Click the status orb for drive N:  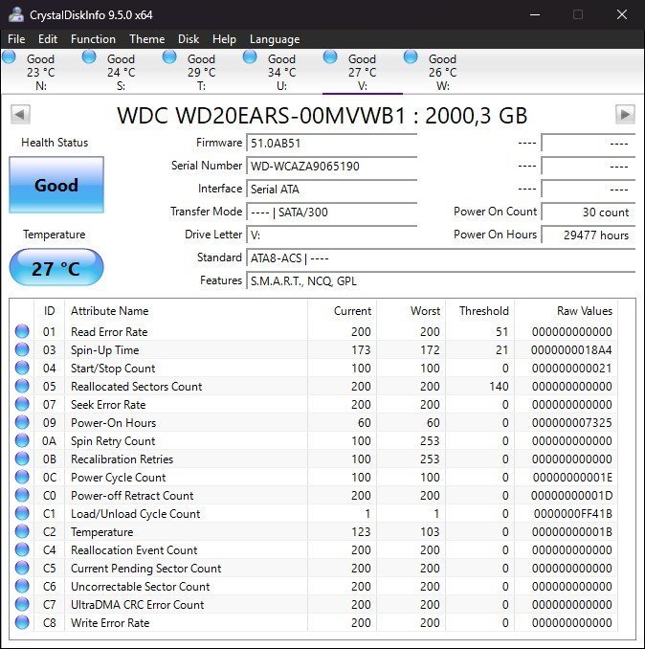click(10, 57)
